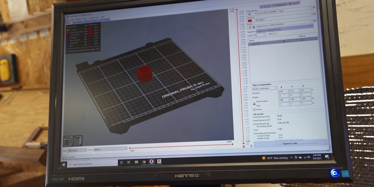Open Cortana circle in taskbar
Viewport: 374px width, 187px height.
[x=122, y=162]
